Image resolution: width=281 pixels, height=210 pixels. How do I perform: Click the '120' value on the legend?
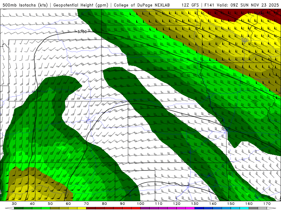coord(177,204)
